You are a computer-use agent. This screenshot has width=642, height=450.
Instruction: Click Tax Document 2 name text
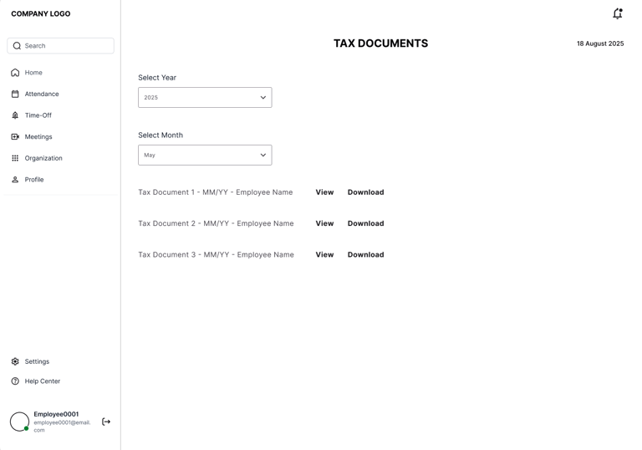(x=216, y=223)
